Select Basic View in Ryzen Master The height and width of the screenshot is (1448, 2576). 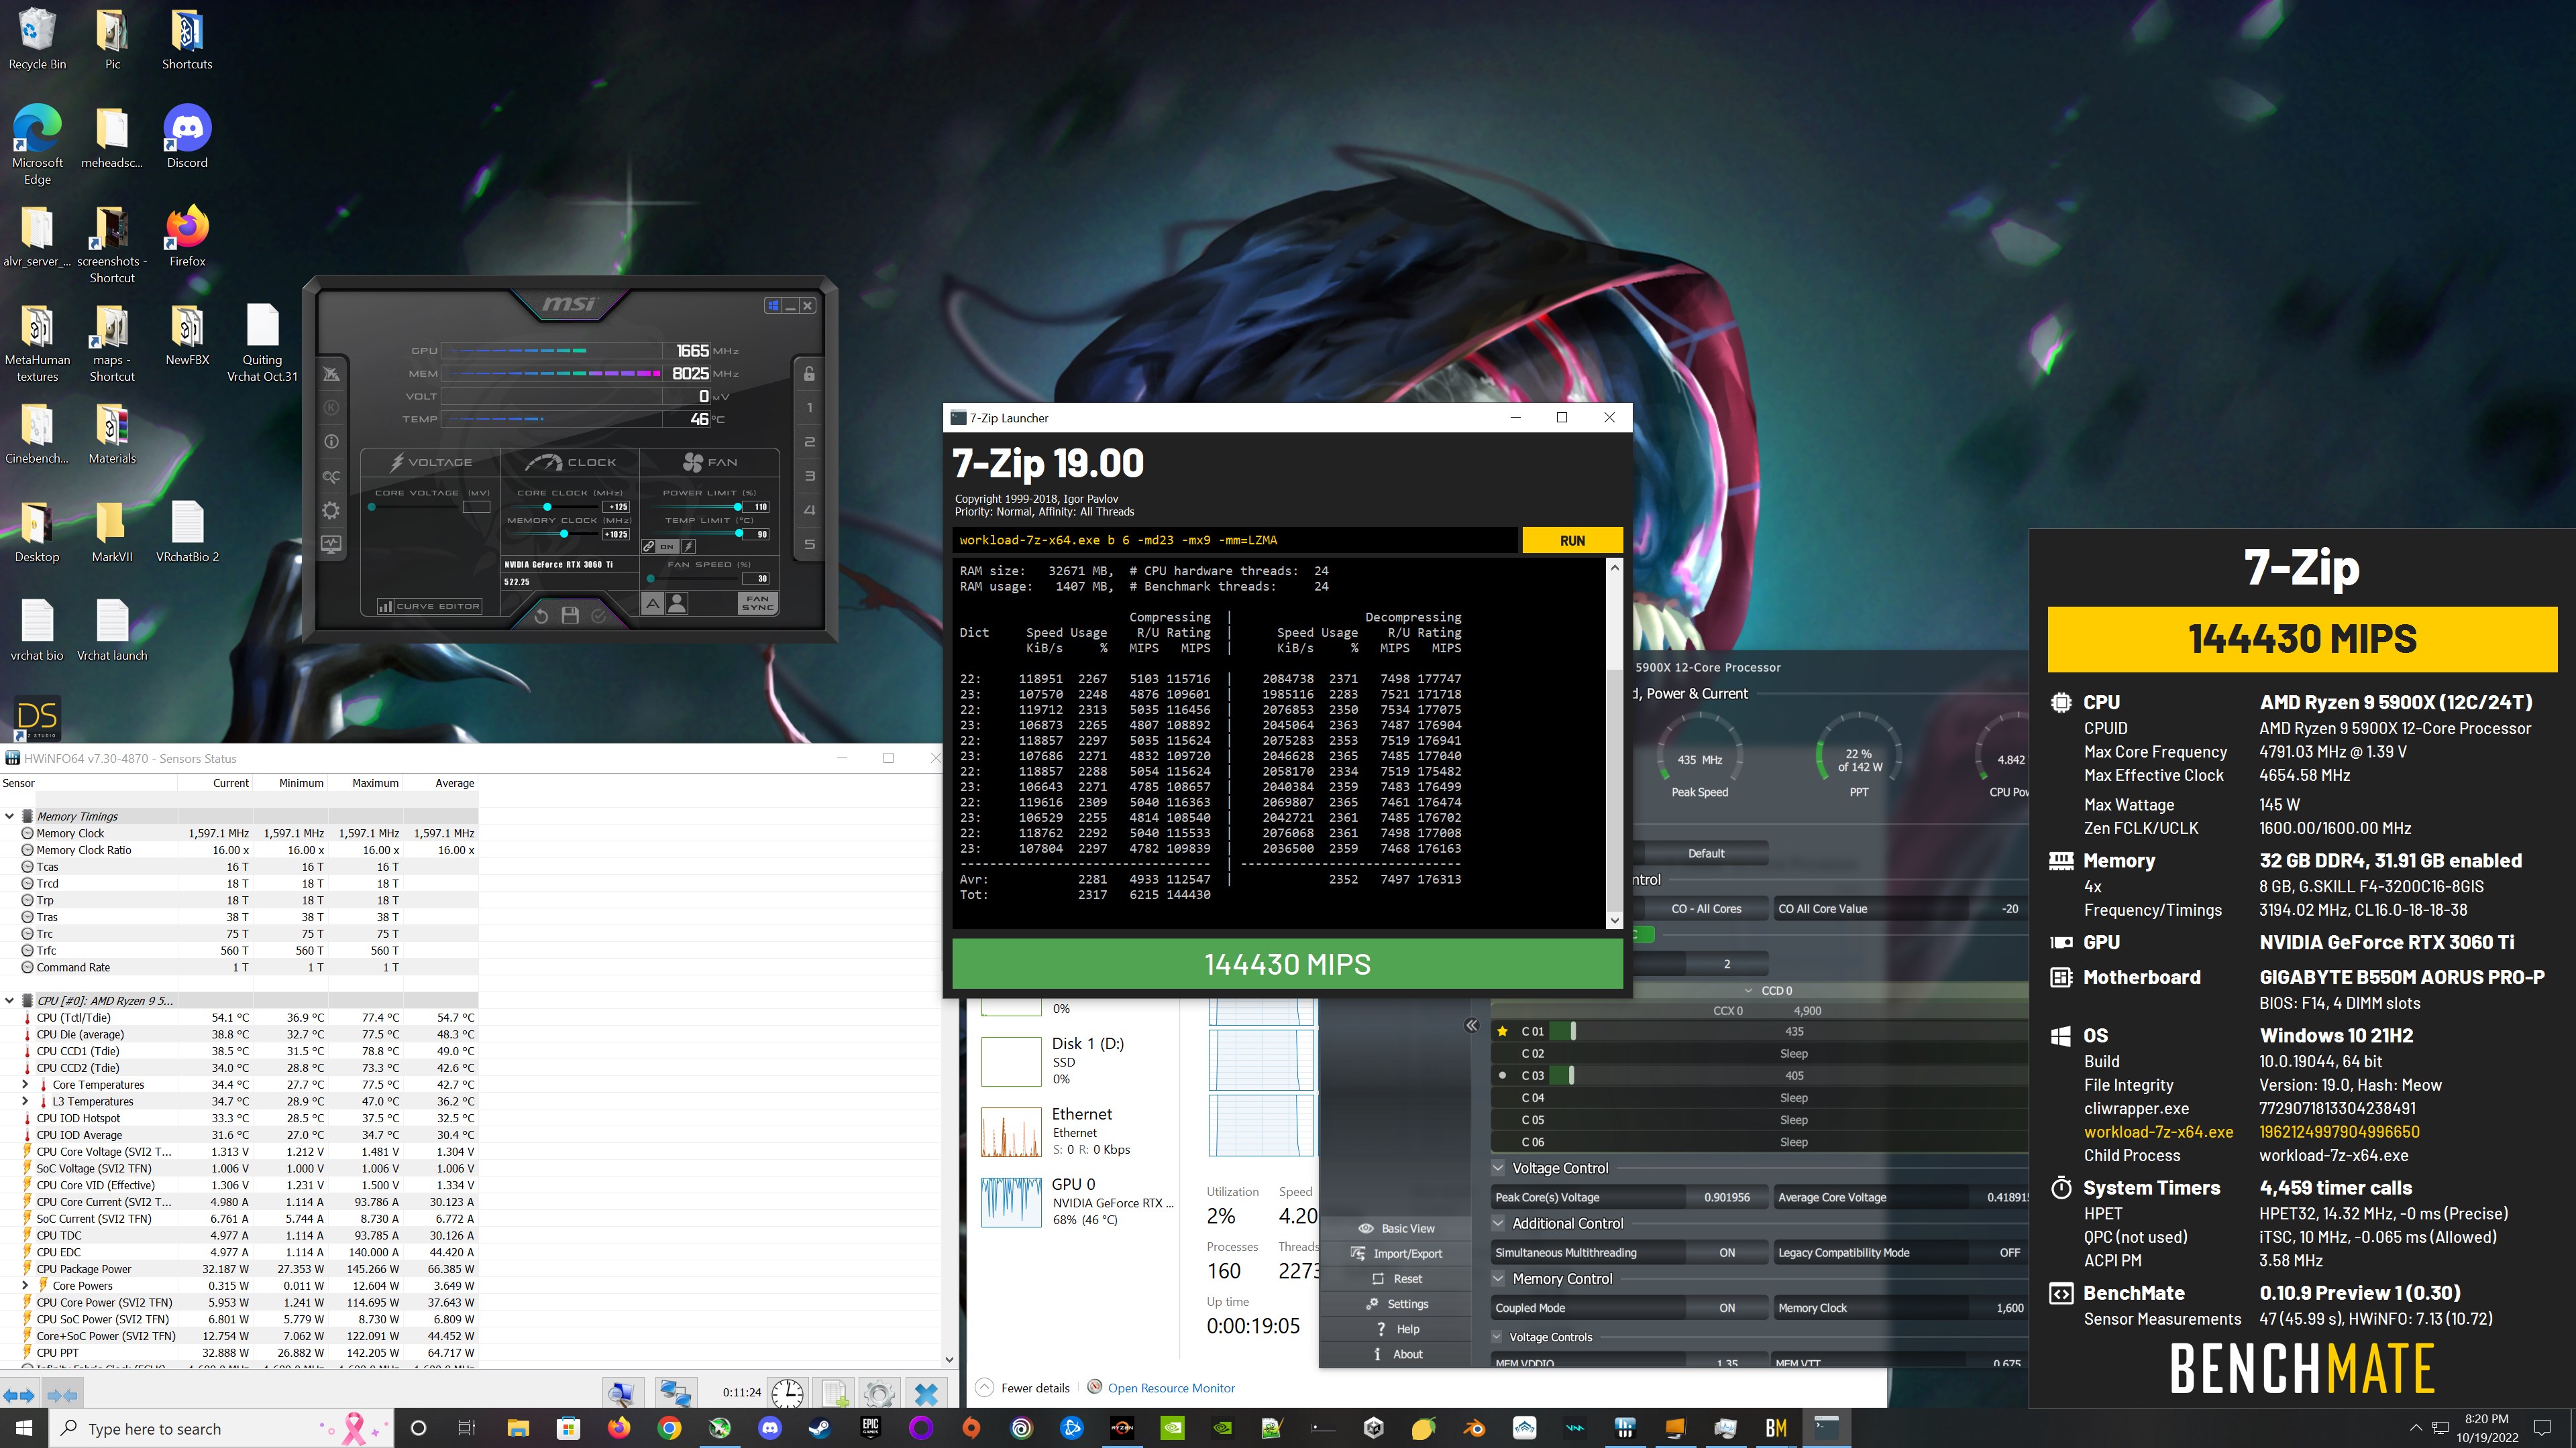[1397, 1228]
